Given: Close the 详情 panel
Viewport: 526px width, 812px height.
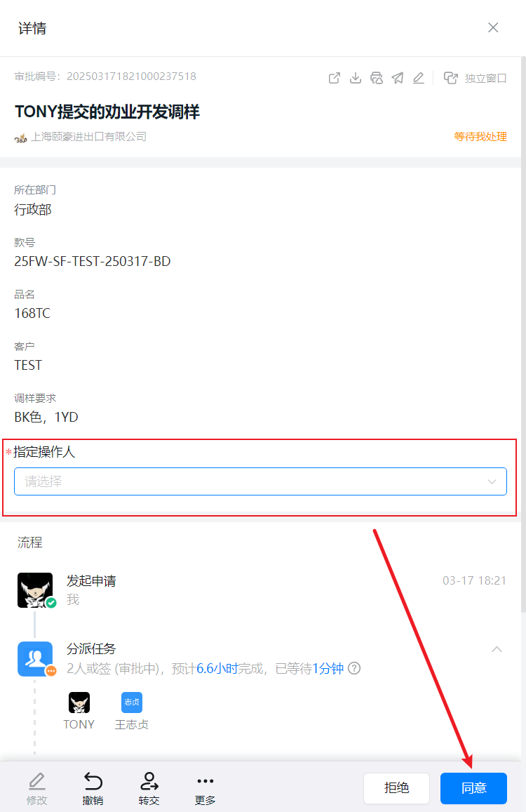Looking at the screenshot, I should pyautogui.click(x=493, y=28).
